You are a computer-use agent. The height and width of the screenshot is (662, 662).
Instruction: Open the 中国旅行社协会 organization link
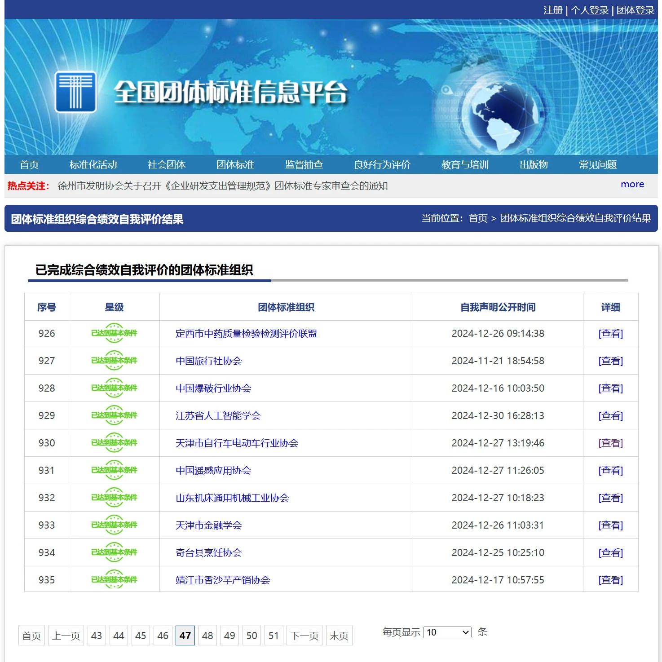[x=208, y=361]
